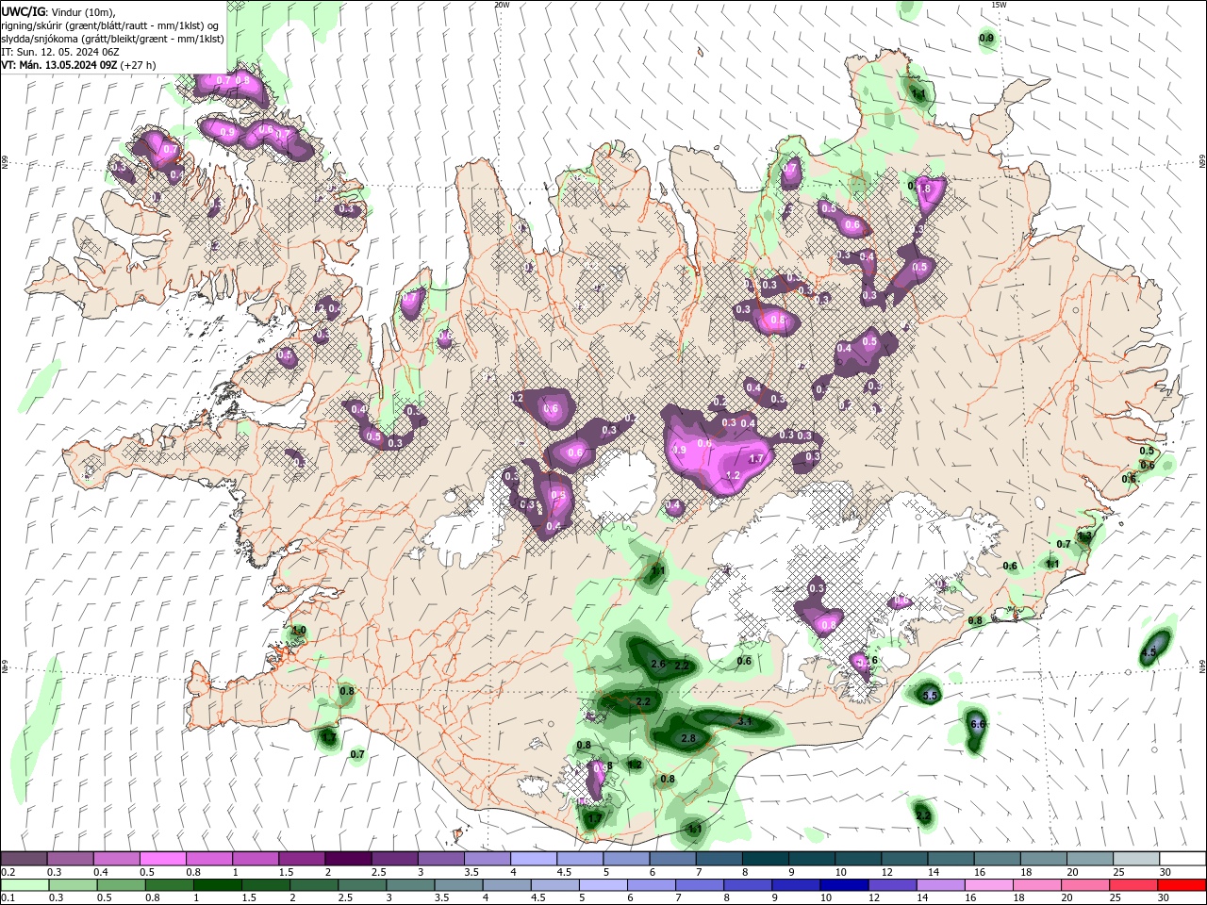Click the 'rigning/skúrir' legend description line
This screenshot has width=1207, height=905.
click(x=109, y=25)
